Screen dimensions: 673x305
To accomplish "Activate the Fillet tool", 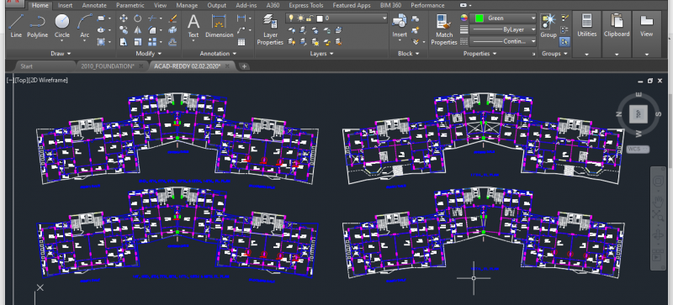I will 152,30.
